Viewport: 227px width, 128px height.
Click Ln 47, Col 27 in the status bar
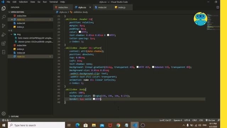pyautogui.click(x=165, y=120)
